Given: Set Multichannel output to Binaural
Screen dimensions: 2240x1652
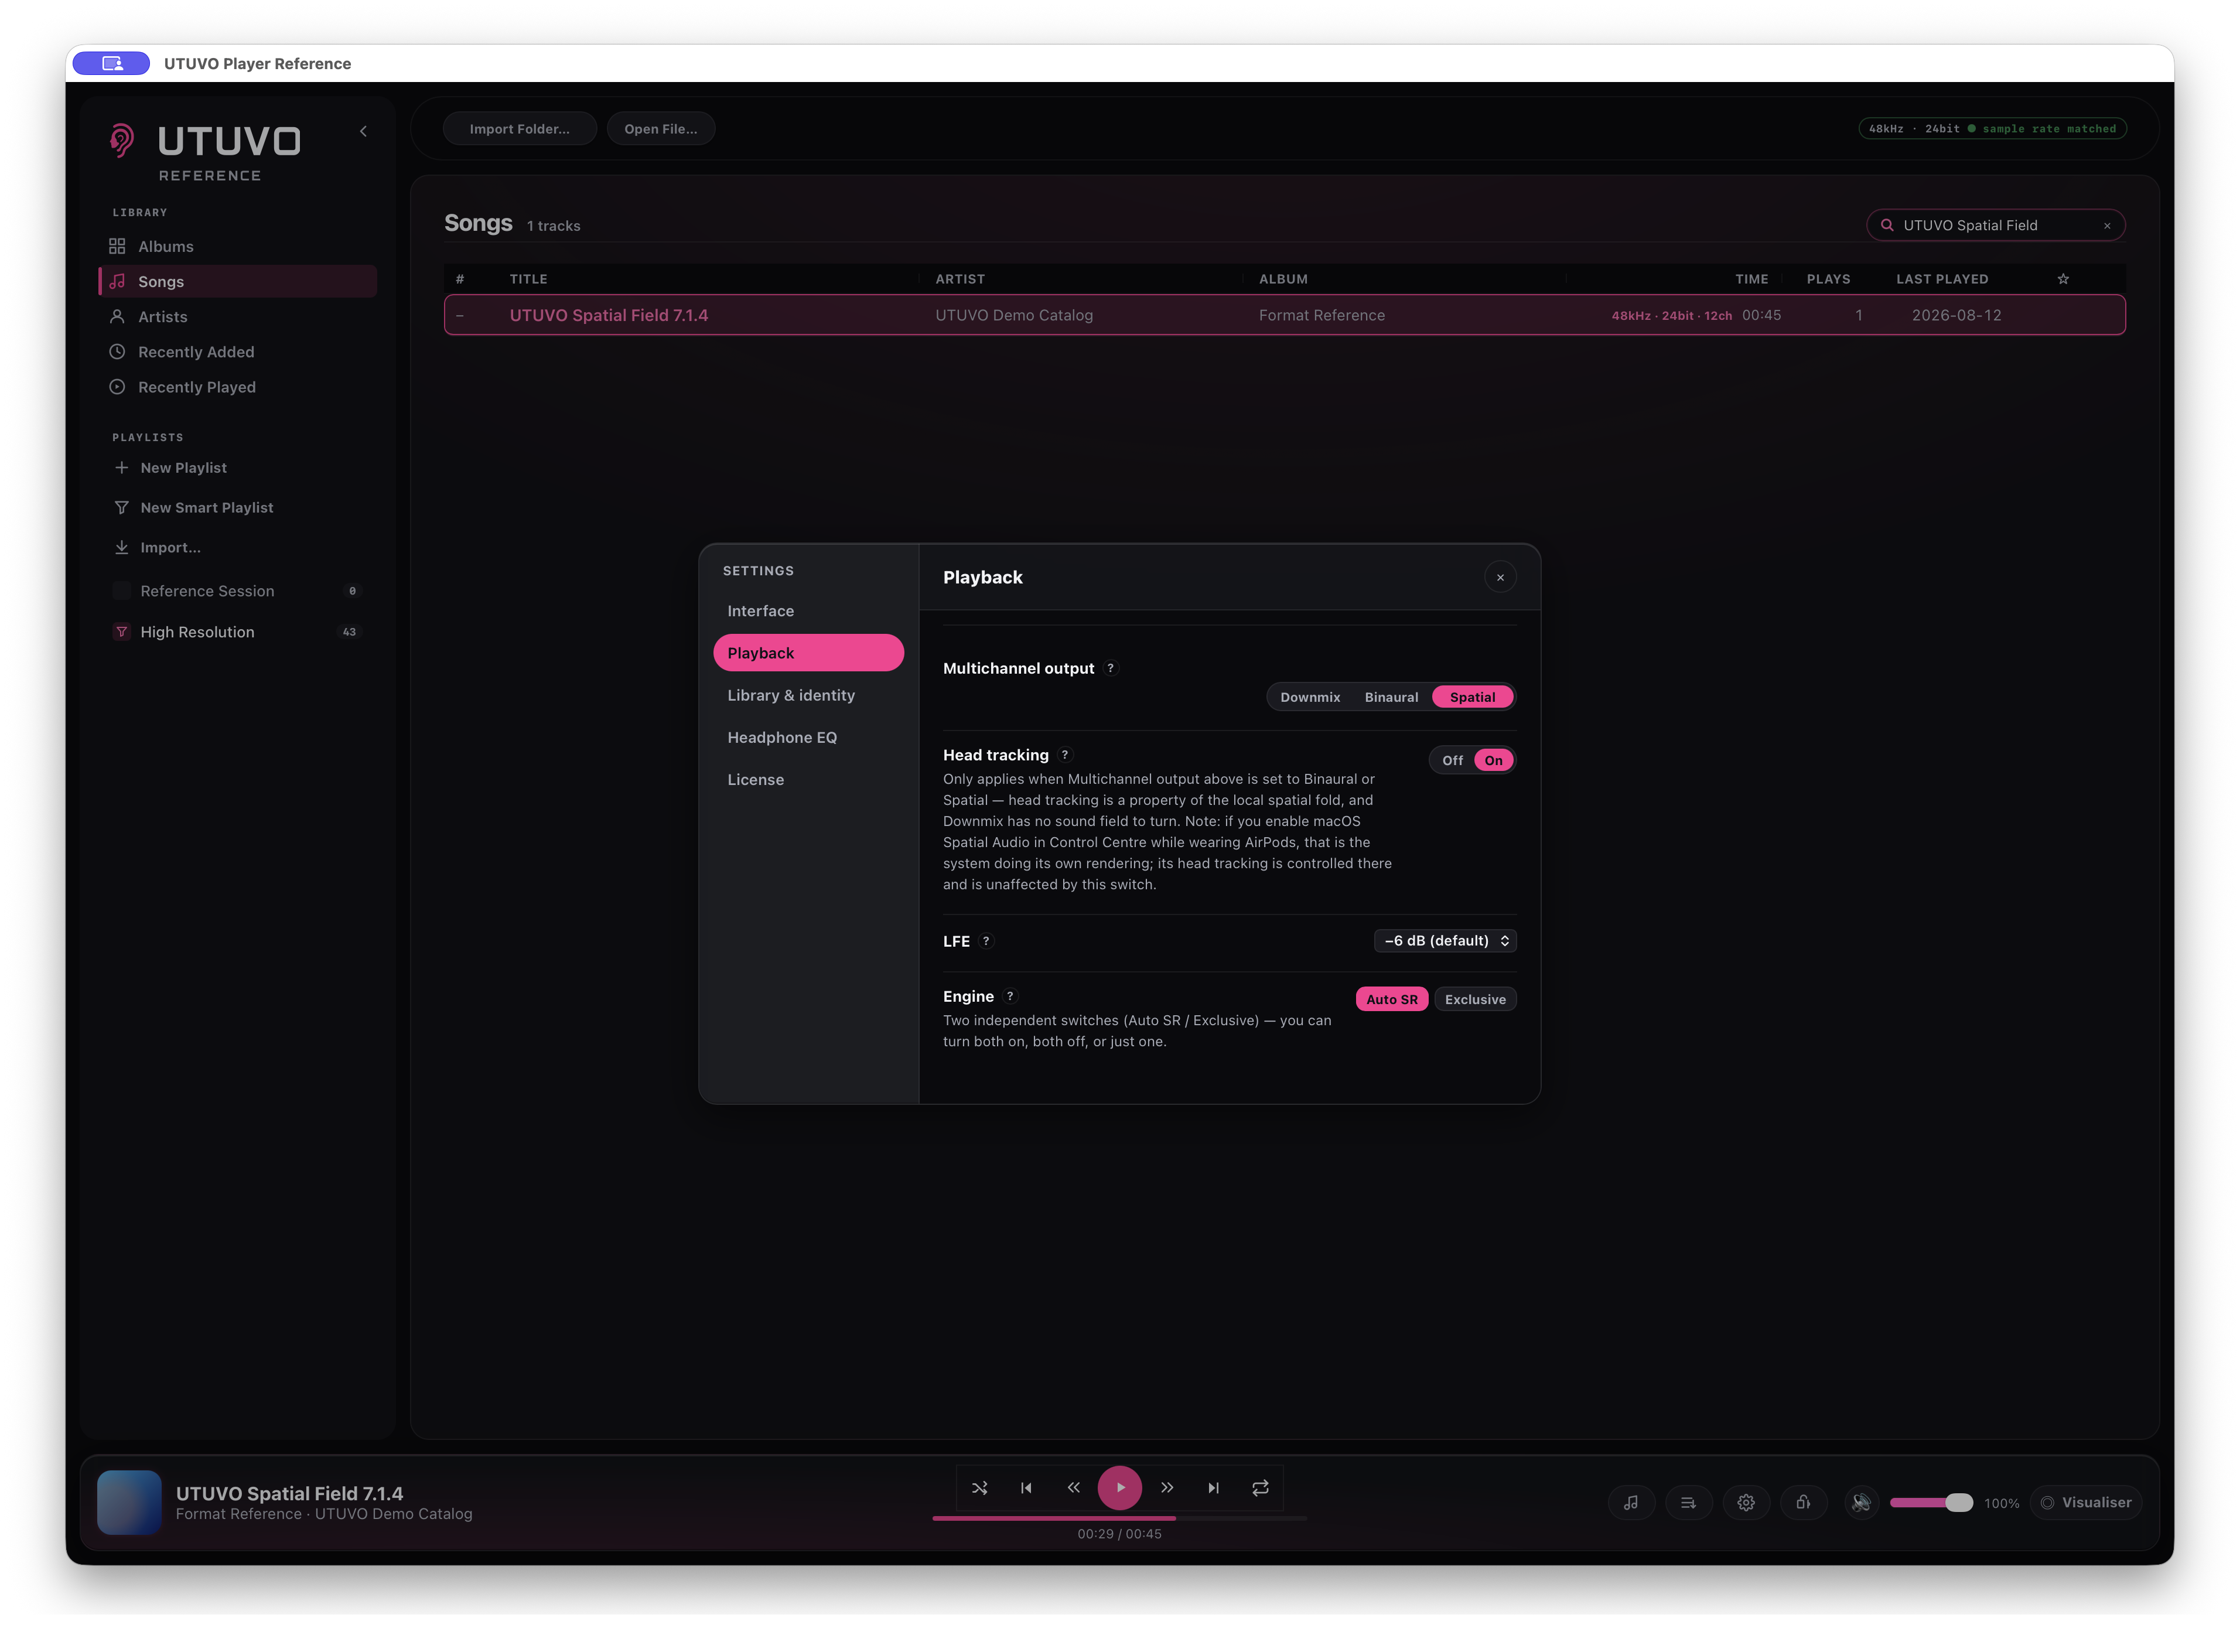Looking at the screenshot, I should [x=1391, y=697].
